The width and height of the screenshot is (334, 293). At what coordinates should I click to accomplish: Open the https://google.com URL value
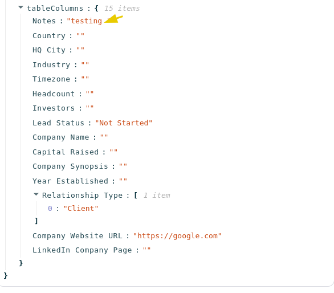click(177, 235)
